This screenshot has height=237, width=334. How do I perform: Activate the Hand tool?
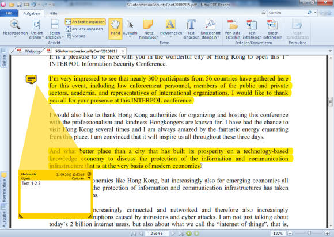click(x=115, y=29)
